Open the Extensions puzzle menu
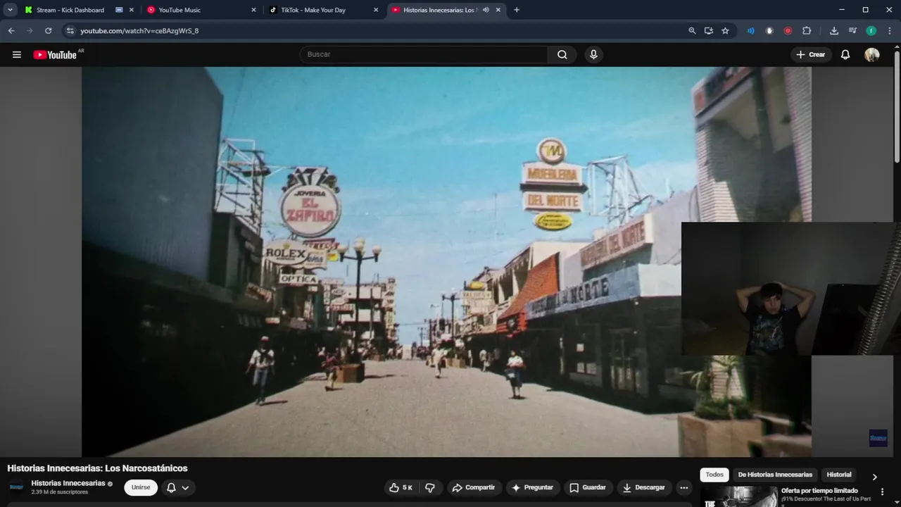 click(807, 31)
